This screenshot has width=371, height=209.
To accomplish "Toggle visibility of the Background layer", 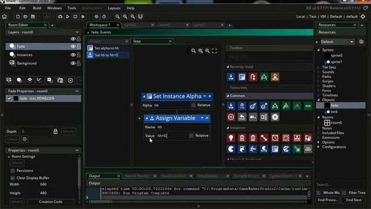I will tap(73, 63).
